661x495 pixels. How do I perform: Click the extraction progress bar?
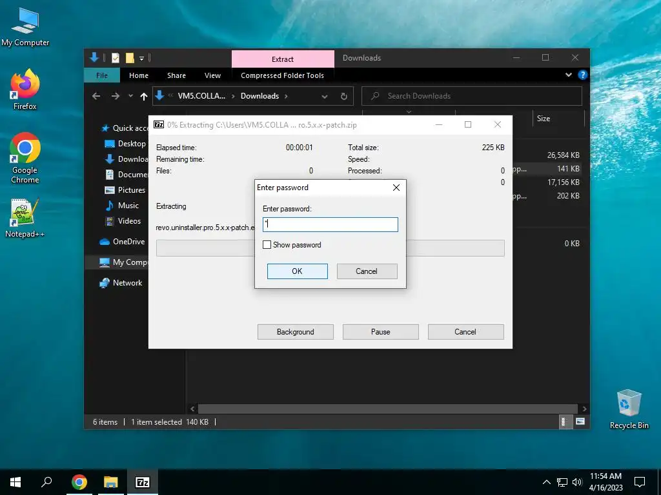point(330,248)
